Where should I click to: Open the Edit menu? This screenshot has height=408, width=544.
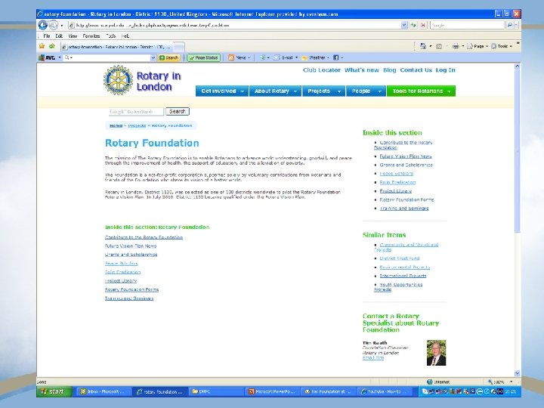tap(59, 36)
